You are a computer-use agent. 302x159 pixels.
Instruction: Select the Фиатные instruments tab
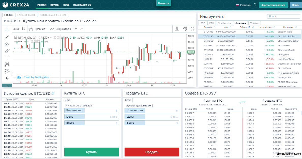(240, 23)
